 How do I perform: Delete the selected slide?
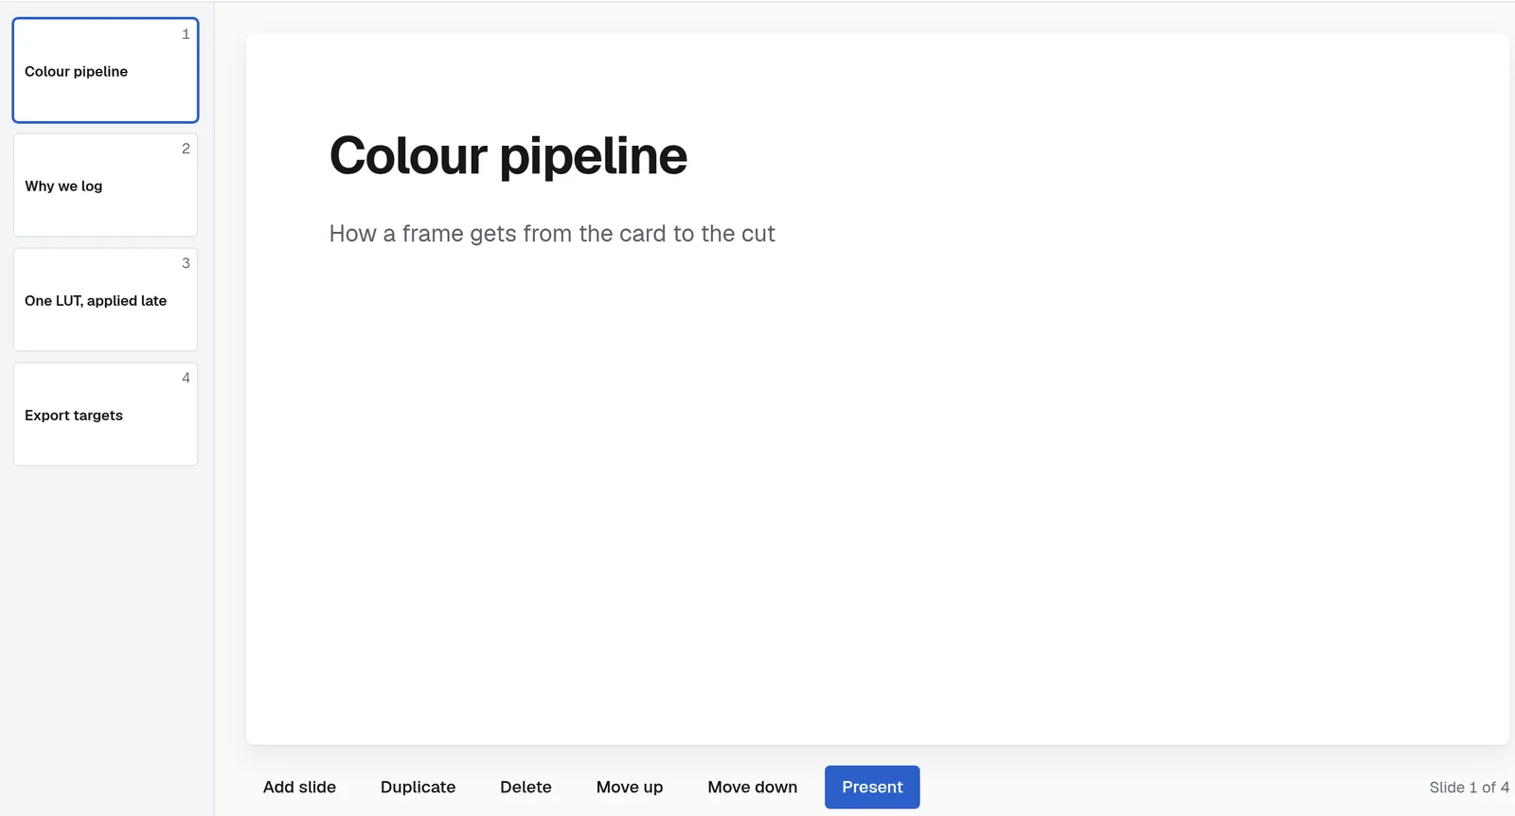click(526, 787)
